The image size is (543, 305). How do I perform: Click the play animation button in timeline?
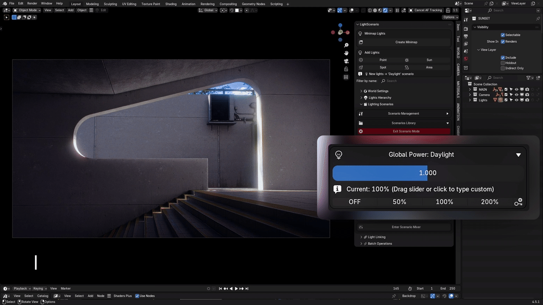[236, 288]
